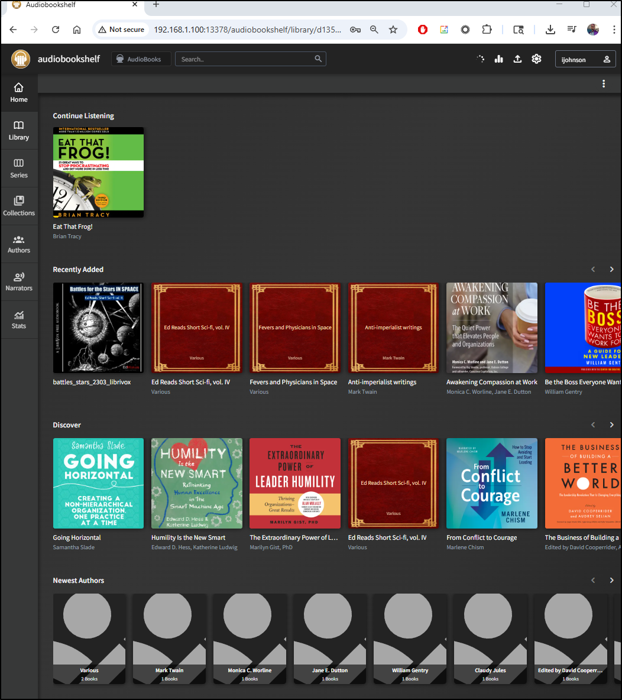Show next Newest Authors items
The height and width of the screenshot is (700, 622).
[x=611, y=581]
